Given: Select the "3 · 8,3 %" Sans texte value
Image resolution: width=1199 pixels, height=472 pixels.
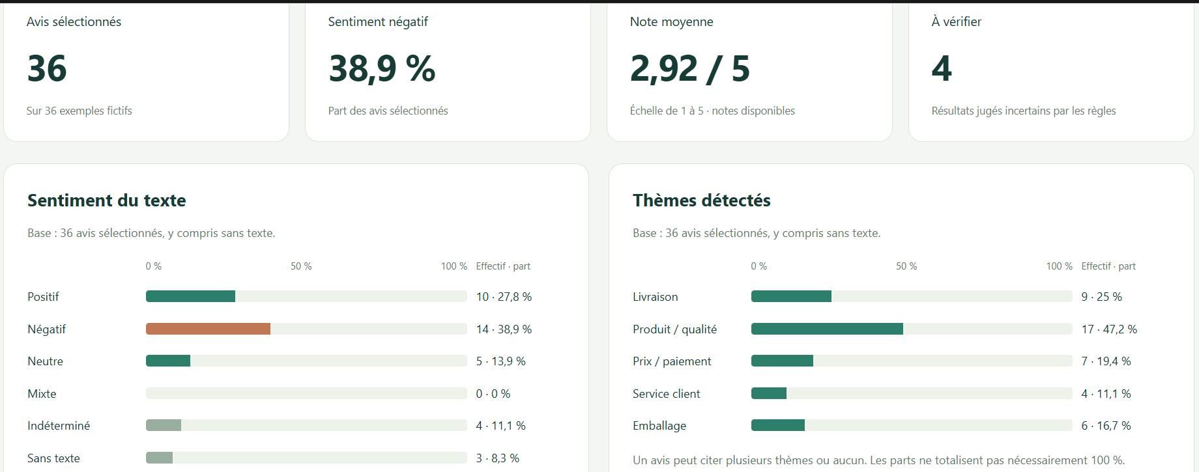Looking at the screenshot, I should (498, 458).
